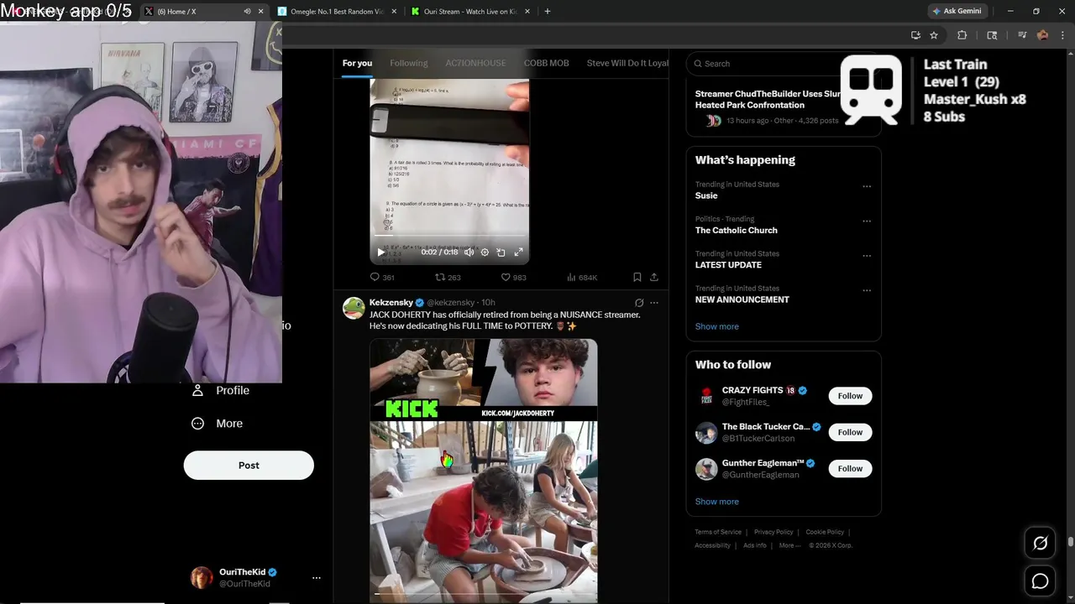This screenshot has width=1075, height=604.
Task: Bookmark the math worksheet video post
Action: [x=637, y=277]
